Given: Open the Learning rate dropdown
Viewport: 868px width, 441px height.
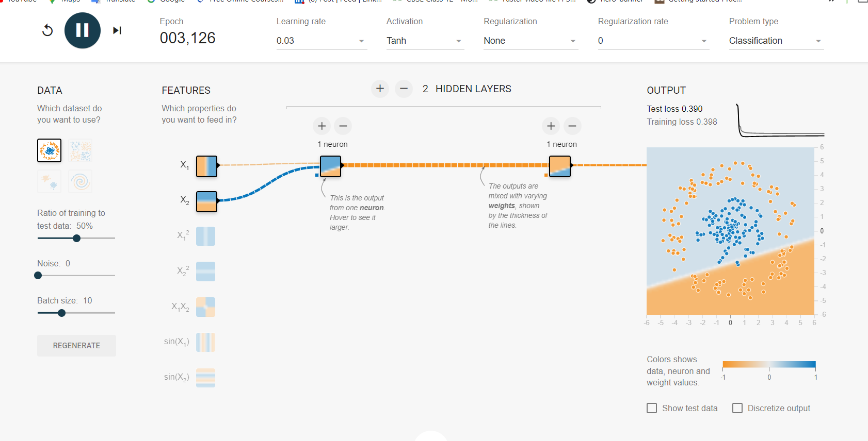Looking at the screenshot, I should 321,41.
